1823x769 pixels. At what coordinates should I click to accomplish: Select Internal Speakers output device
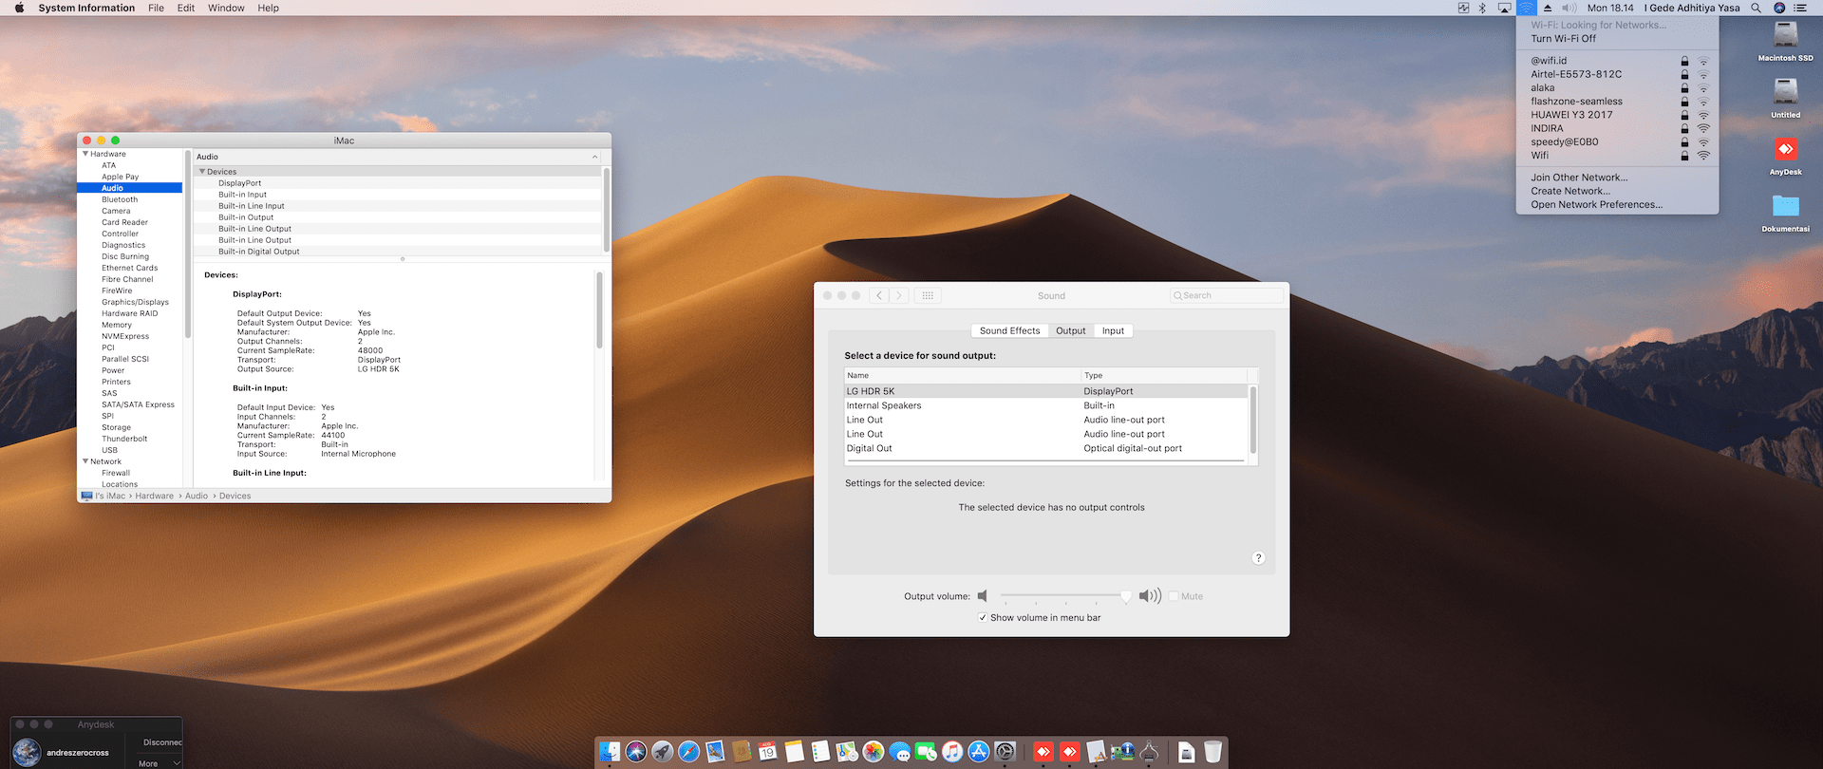coord(884,405)
